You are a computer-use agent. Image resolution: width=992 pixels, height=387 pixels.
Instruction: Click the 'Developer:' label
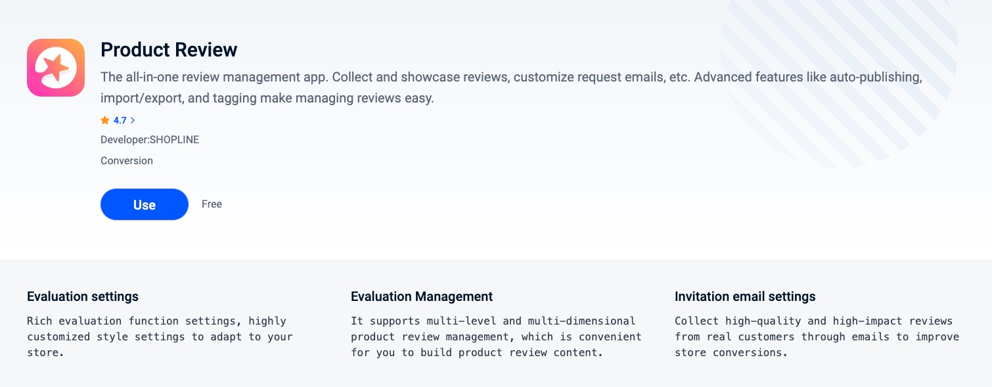click(125, 140)
